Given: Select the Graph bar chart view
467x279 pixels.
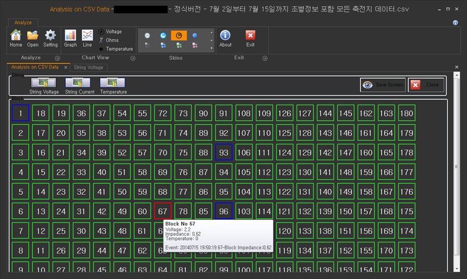Looking at the screenshot, I should coord(70,38).
